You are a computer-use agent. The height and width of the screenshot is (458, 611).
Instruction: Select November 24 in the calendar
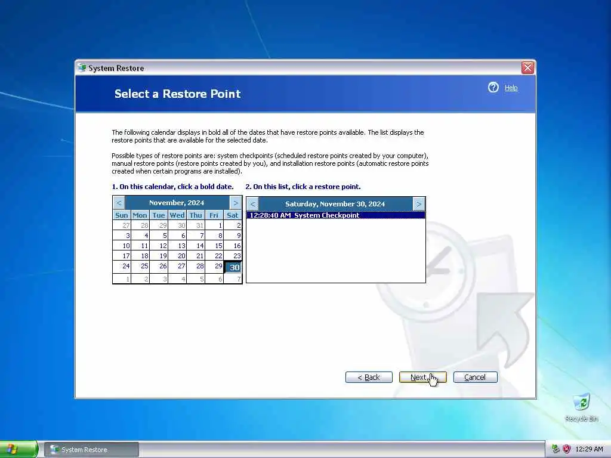click(122, 267)
